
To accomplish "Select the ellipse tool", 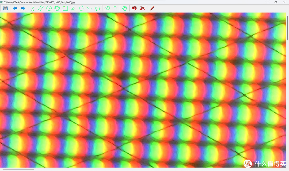I will (81, 8).
